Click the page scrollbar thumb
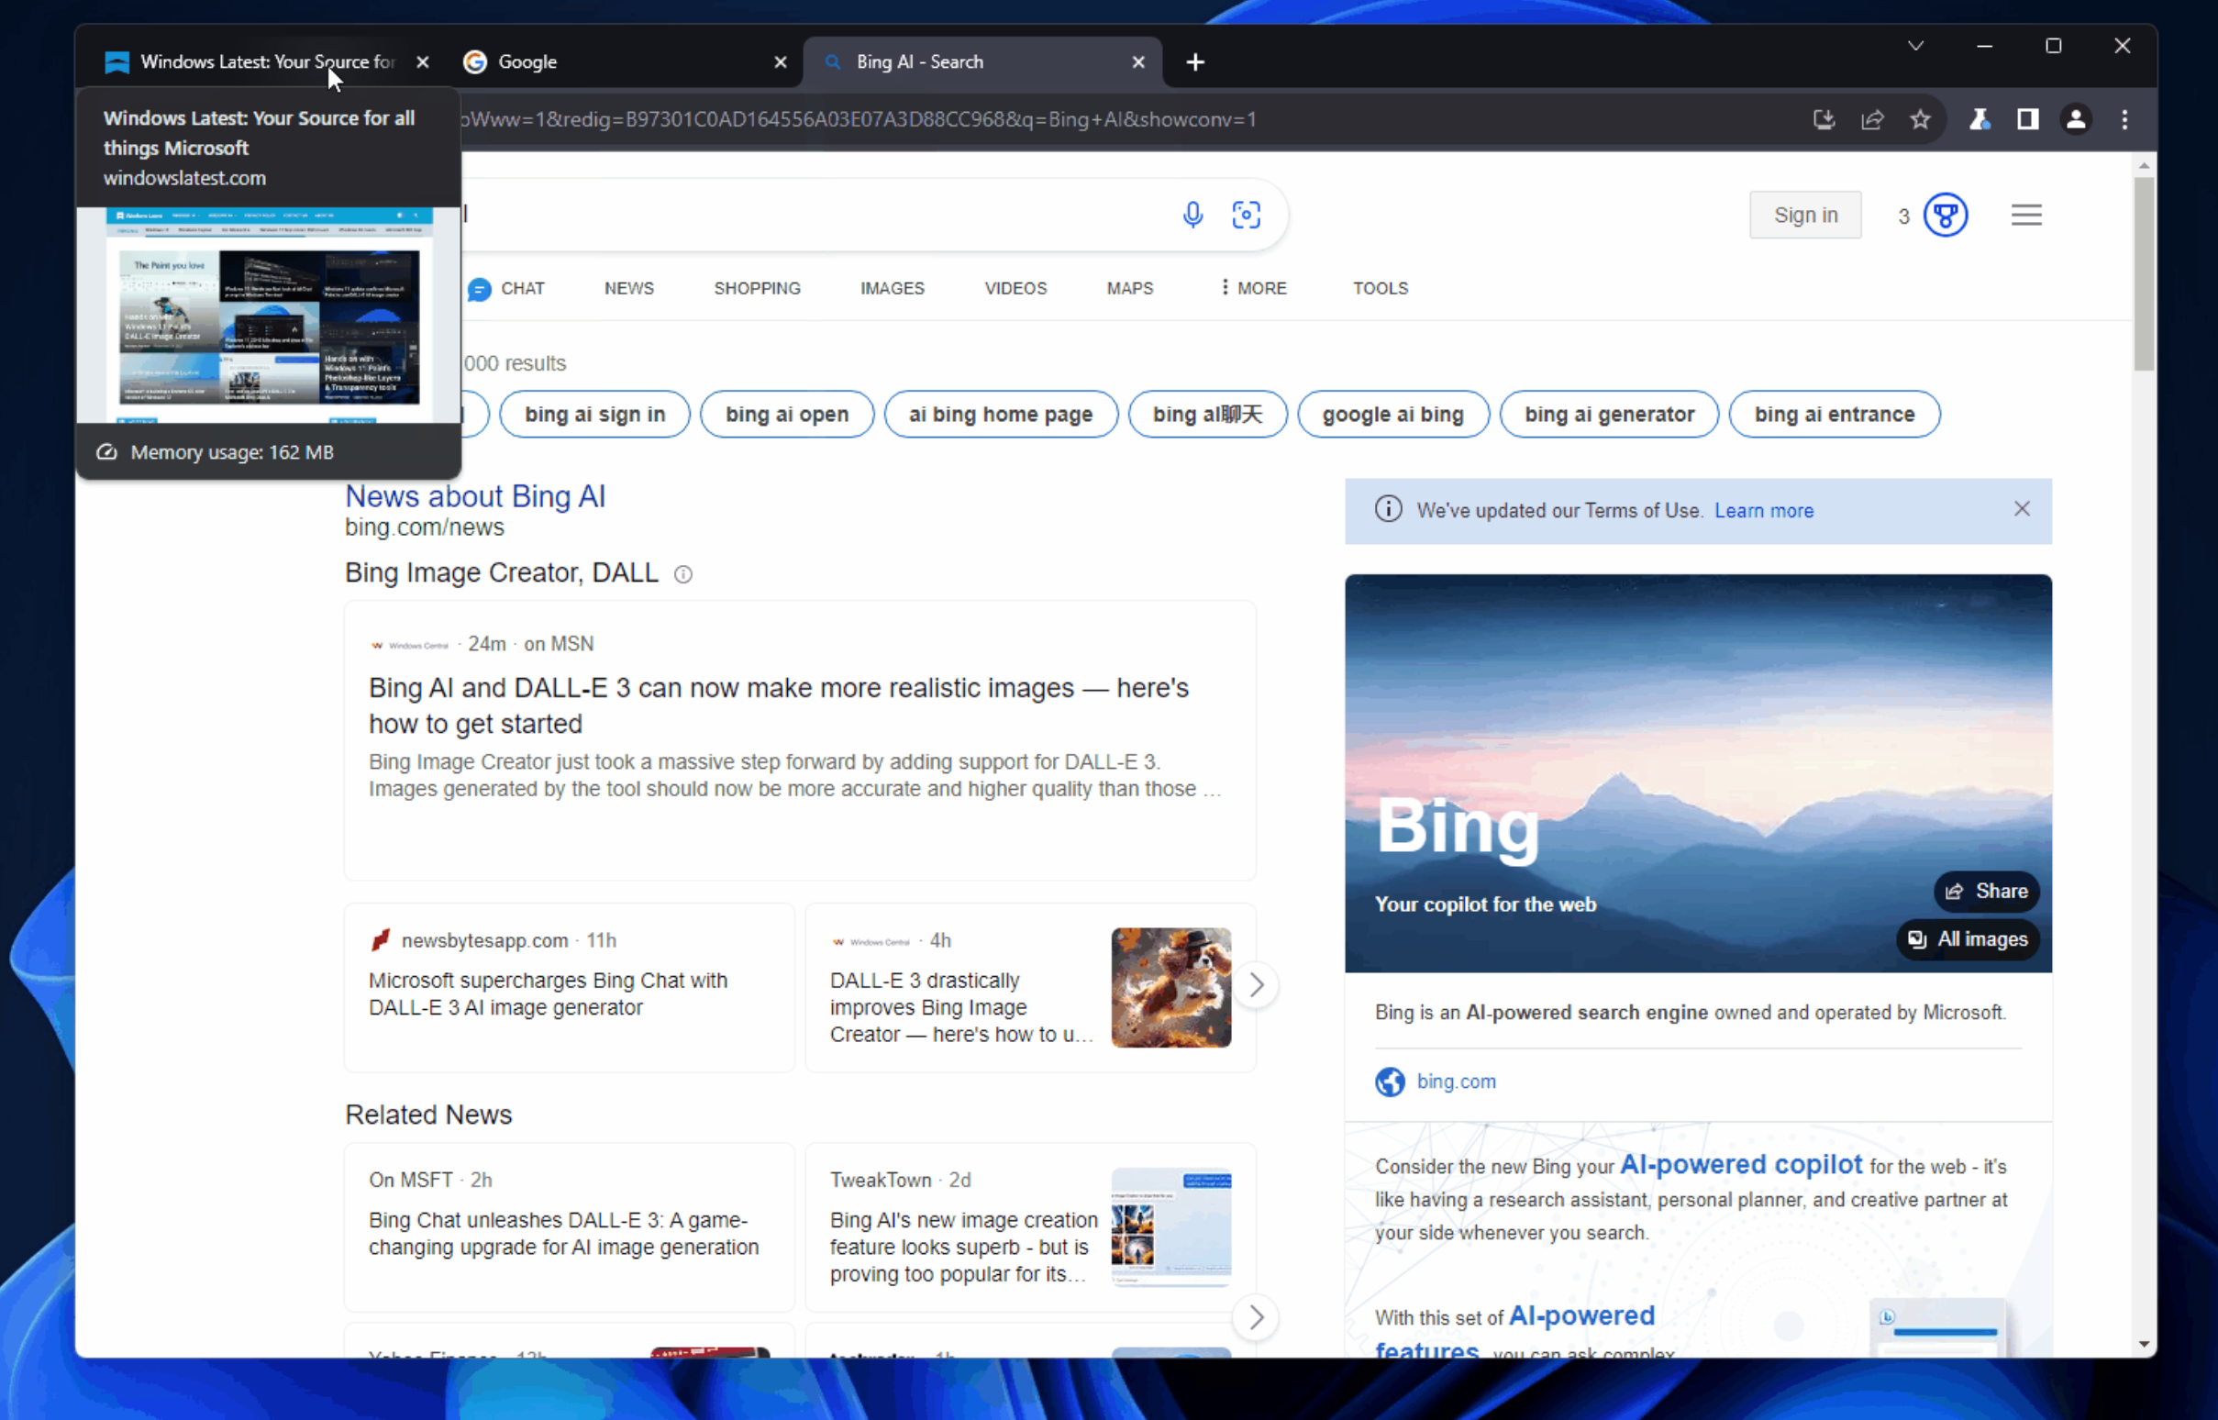The width and height of the screenshot is (2218, 1420). coord(2143,274)
